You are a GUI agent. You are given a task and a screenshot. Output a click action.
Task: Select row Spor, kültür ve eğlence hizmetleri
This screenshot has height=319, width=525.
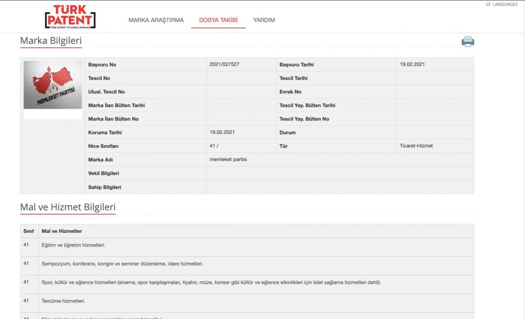[247, 285]
